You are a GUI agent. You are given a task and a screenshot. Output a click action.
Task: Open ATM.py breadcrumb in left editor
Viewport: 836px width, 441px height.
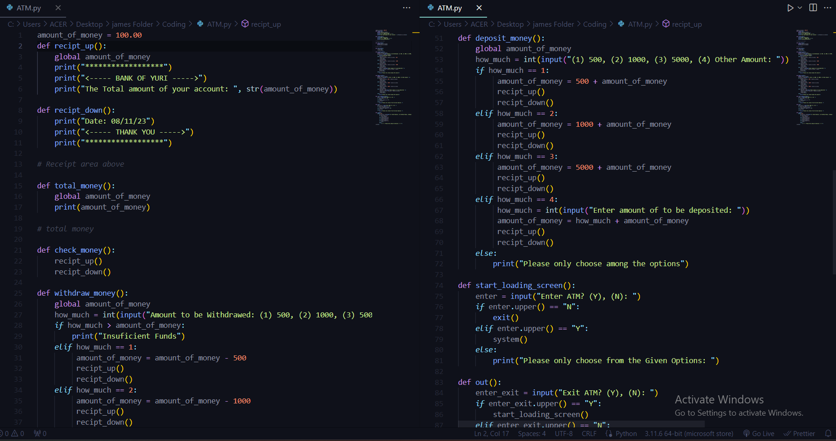[219, 24]
